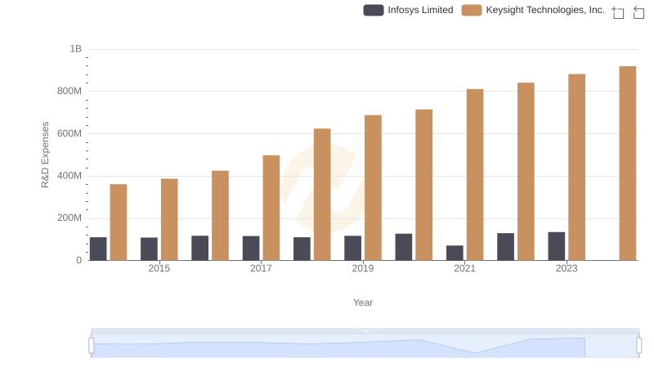Click the Infosys bar for 2023
The width and height of the screenshot is (654, 377).
click(x=557, y=246)
